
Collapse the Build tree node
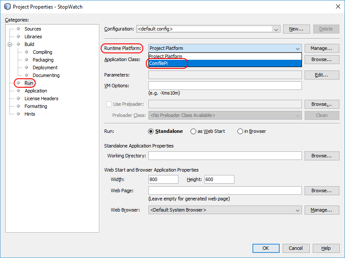point(9,44)
